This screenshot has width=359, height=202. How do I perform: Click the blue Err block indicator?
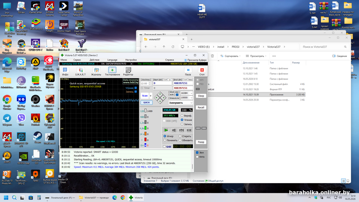tap(145, 145)
